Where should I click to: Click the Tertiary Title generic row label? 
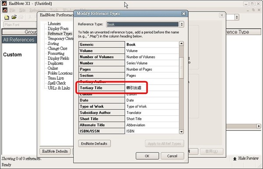tap(102, 88)
